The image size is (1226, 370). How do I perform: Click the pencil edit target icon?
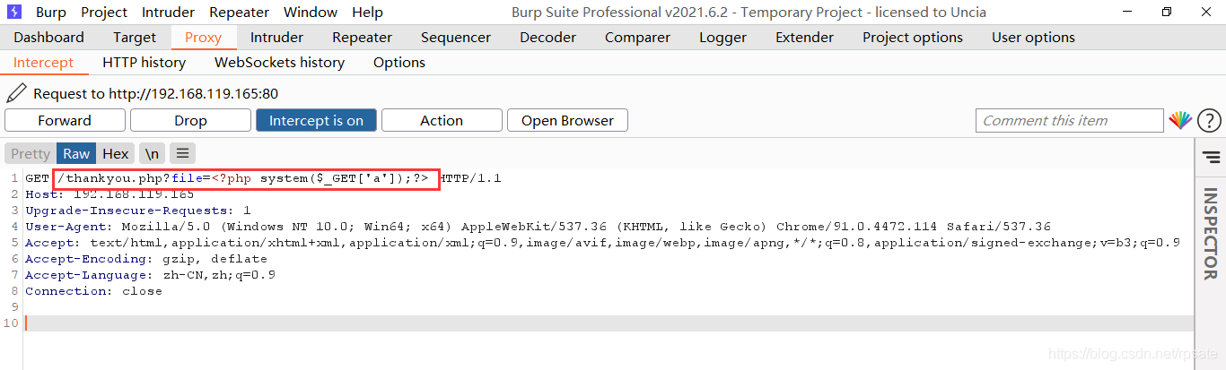point(16,92)
